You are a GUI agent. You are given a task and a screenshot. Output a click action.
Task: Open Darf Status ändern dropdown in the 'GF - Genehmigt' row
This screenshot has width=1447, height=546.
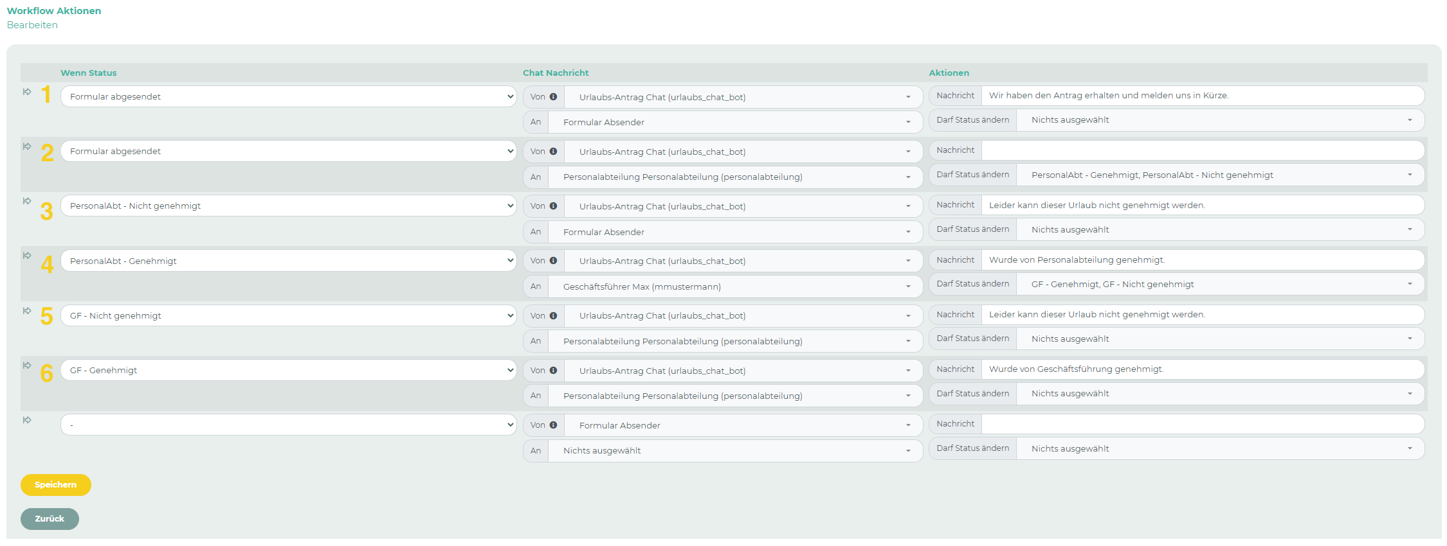(1220, 394)
